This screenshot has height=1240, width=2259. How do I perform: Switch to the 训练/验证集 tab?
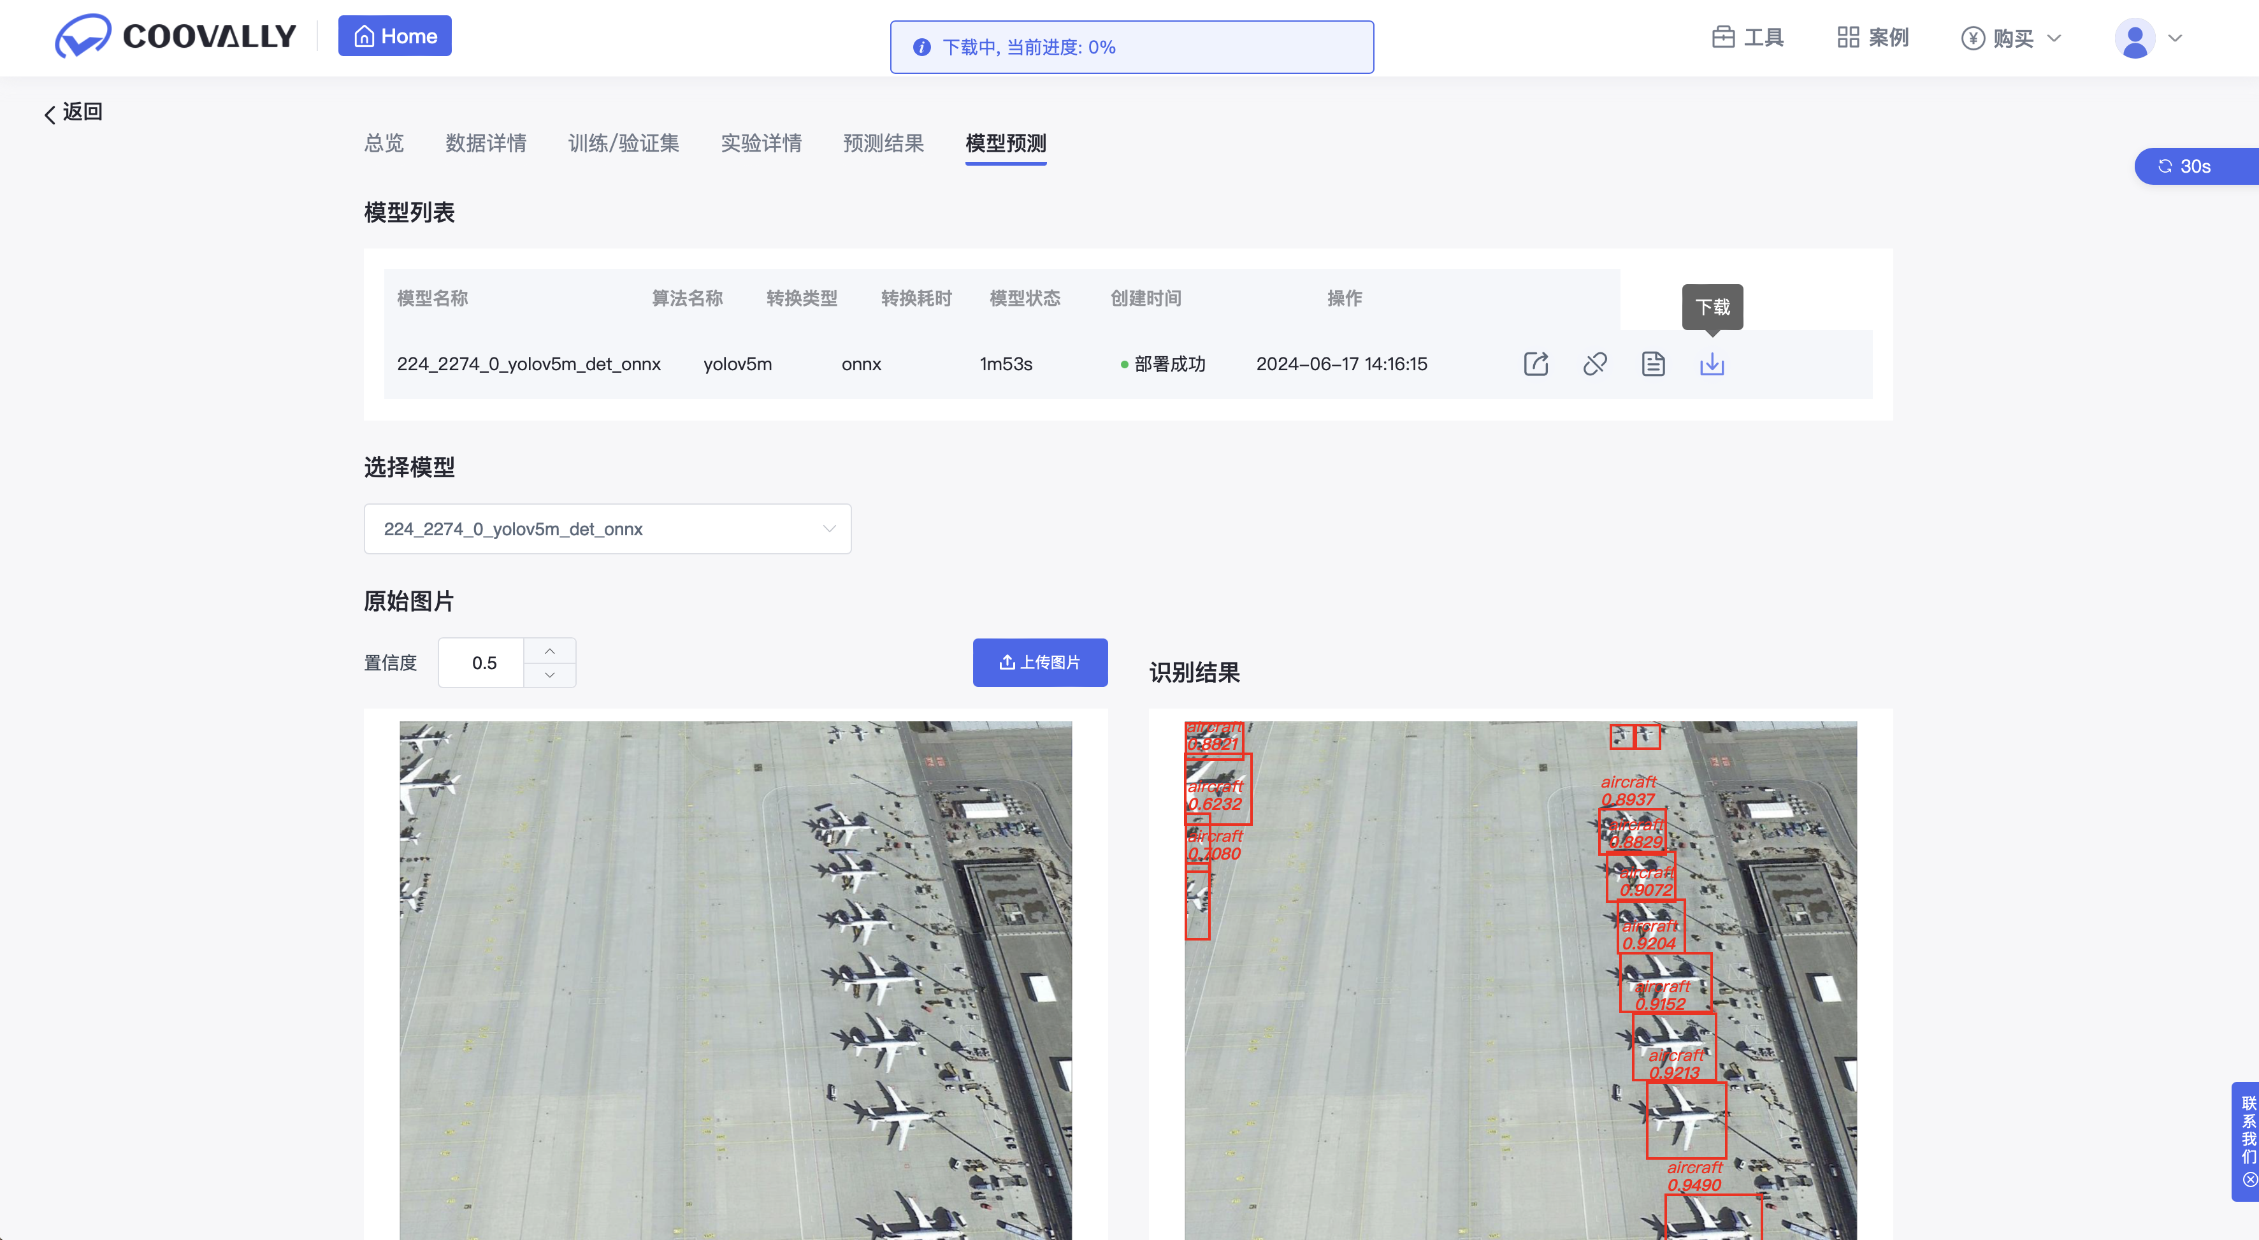coord(623,143)
